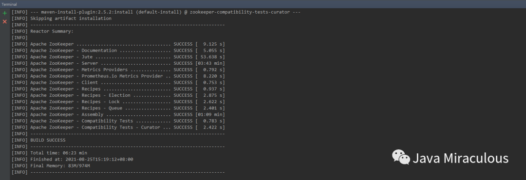
Task: Open a new terminal session with plus icon
Action: tap(5, 14)
